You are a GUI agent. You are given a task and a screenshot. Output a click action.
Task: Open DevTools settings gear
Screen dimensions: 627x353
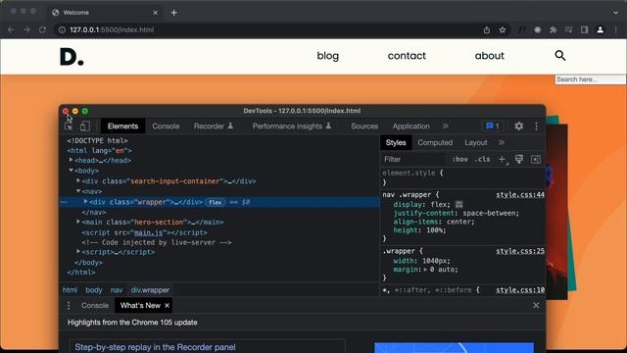pos(518,126)
